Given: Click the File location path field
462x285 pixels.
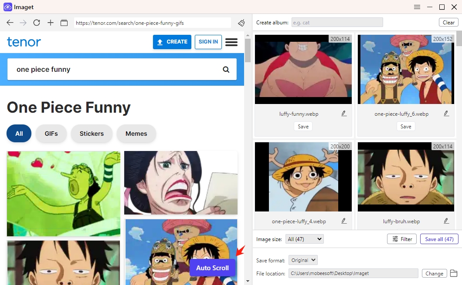Looking at the screenshot, I should pyautogui.click(x=353, y=273).
